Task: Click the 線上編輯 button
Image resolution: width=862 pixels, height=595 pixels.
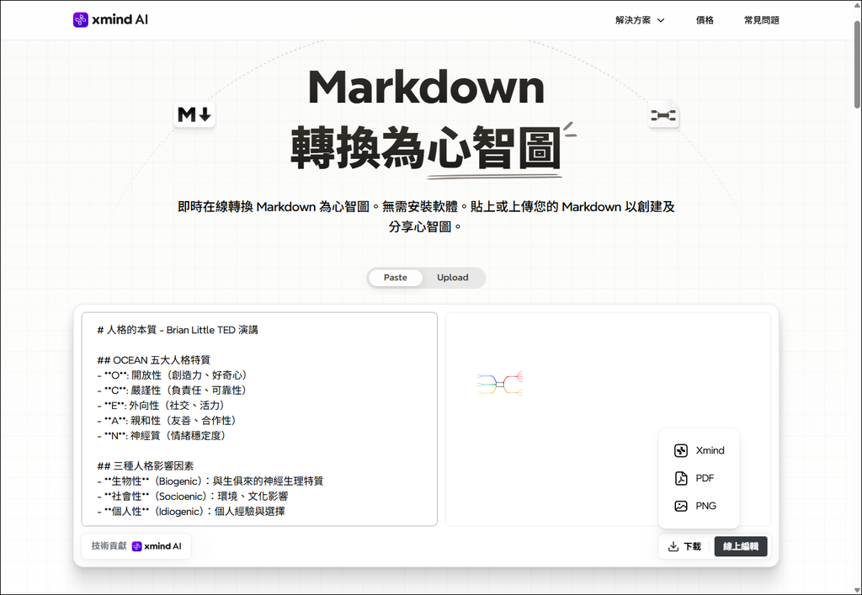Action: [x=741, y=546]
